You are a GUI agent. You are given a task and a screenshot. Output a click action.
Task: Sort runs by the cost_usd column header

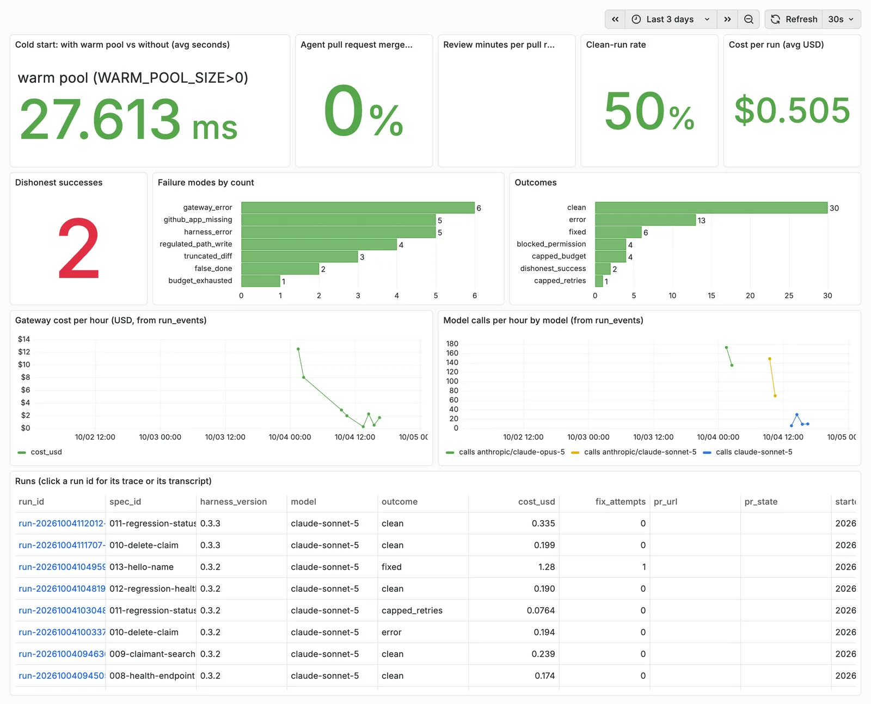(x=537, y=502)
